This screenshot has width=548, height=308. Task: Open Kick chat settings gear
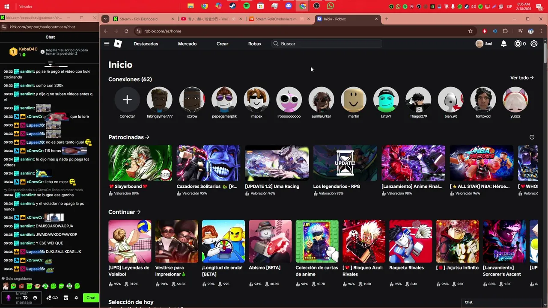pyautogui.click(x=76, y=298)
